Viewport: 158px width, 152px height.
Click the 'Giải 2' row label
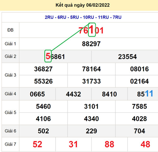click(x=10, y=56)
